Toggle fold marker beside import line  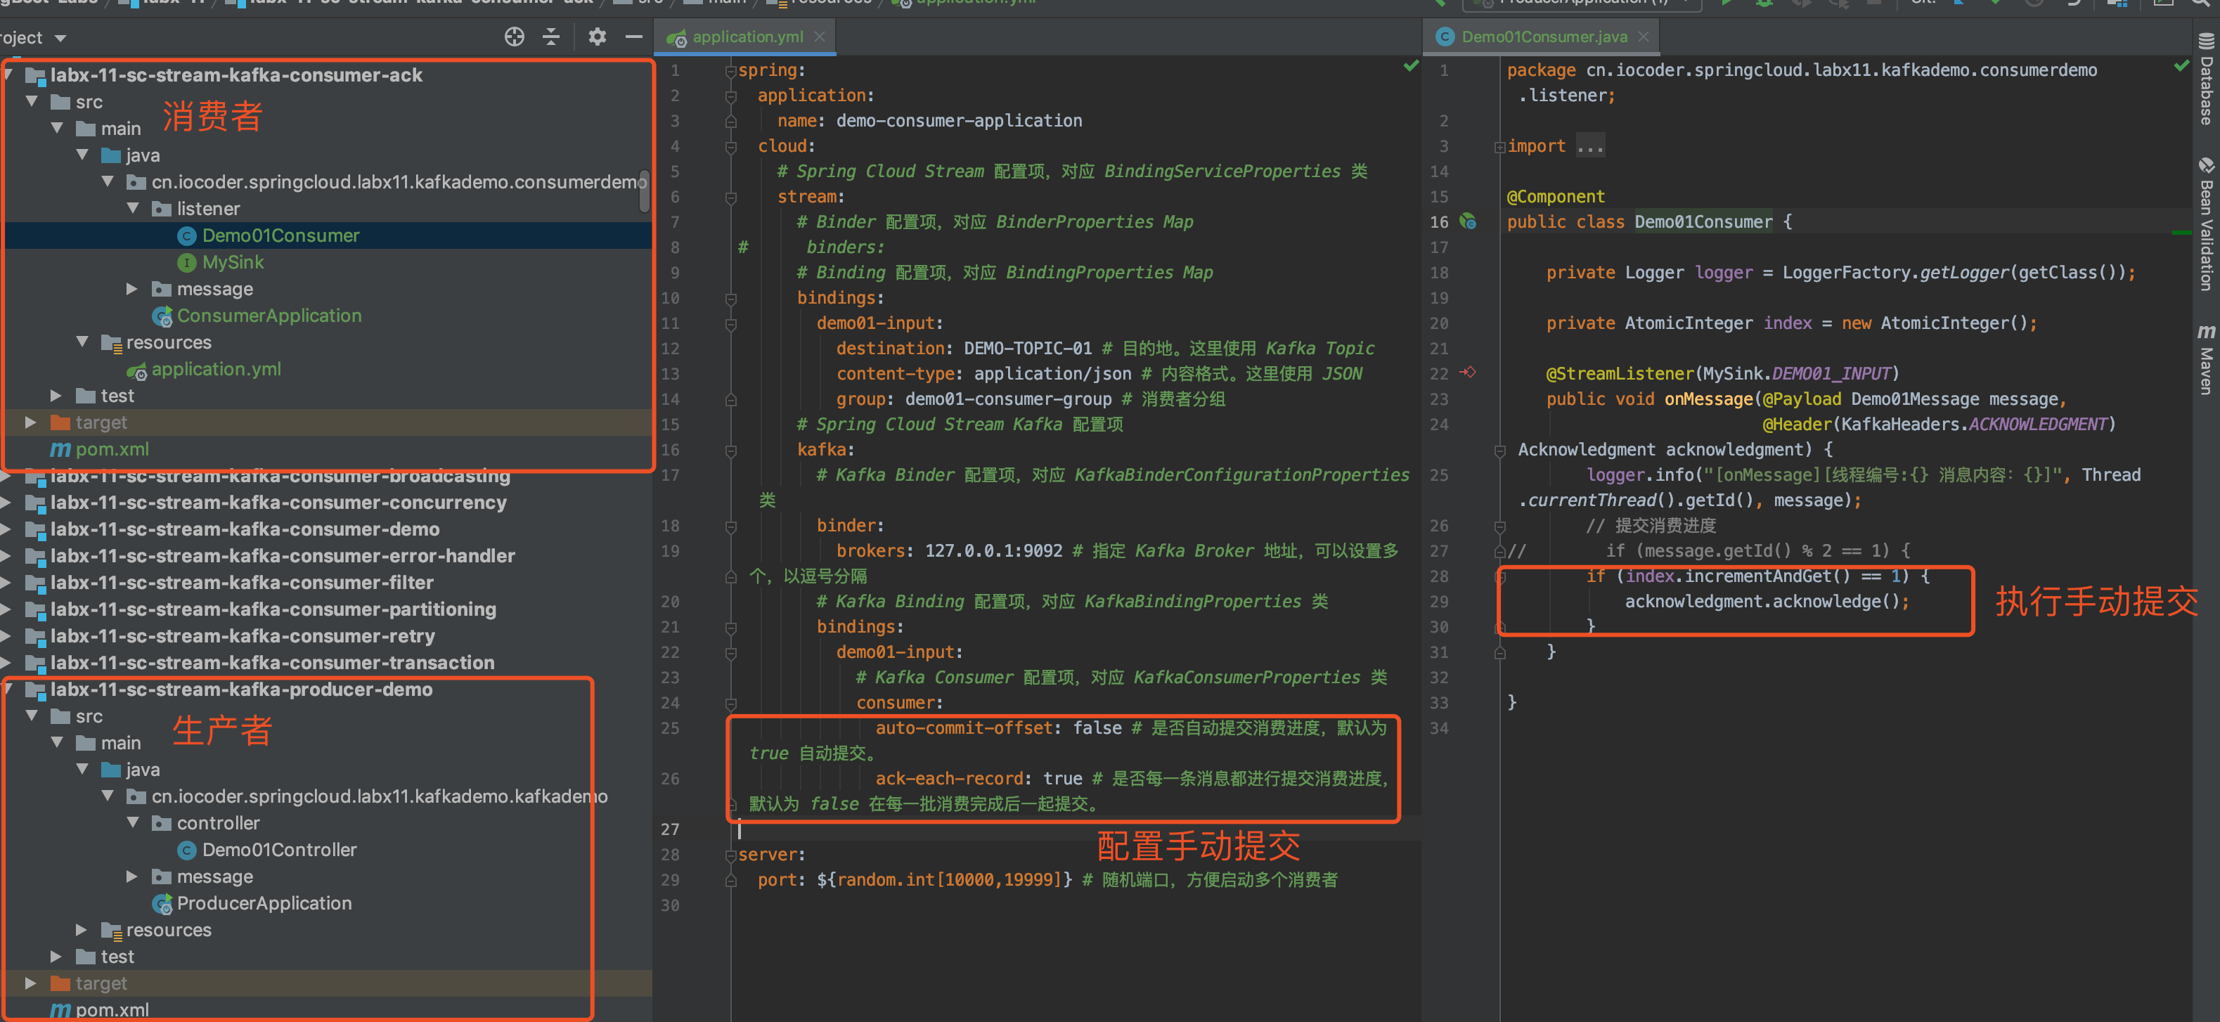(1499, 148)
